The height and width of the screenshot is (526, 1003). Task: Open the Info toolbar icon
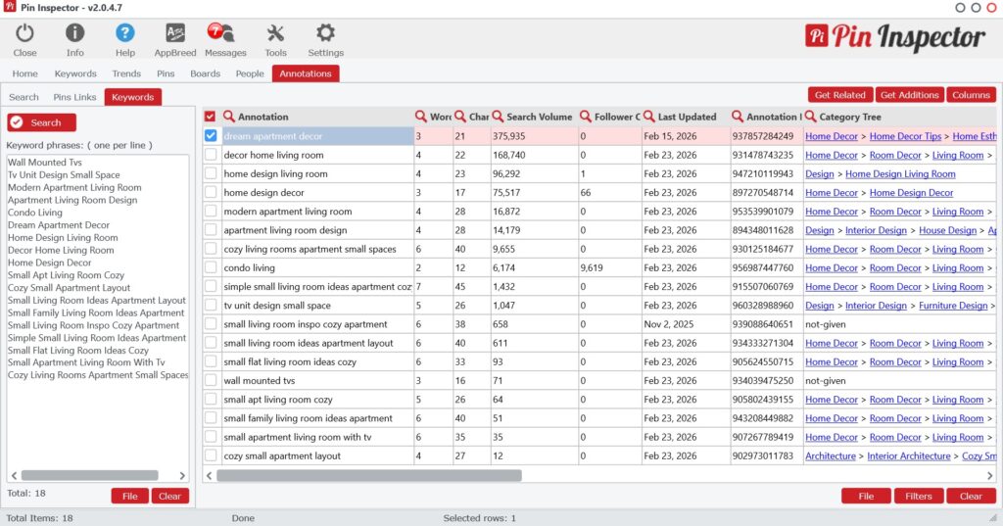pos(74,32)
